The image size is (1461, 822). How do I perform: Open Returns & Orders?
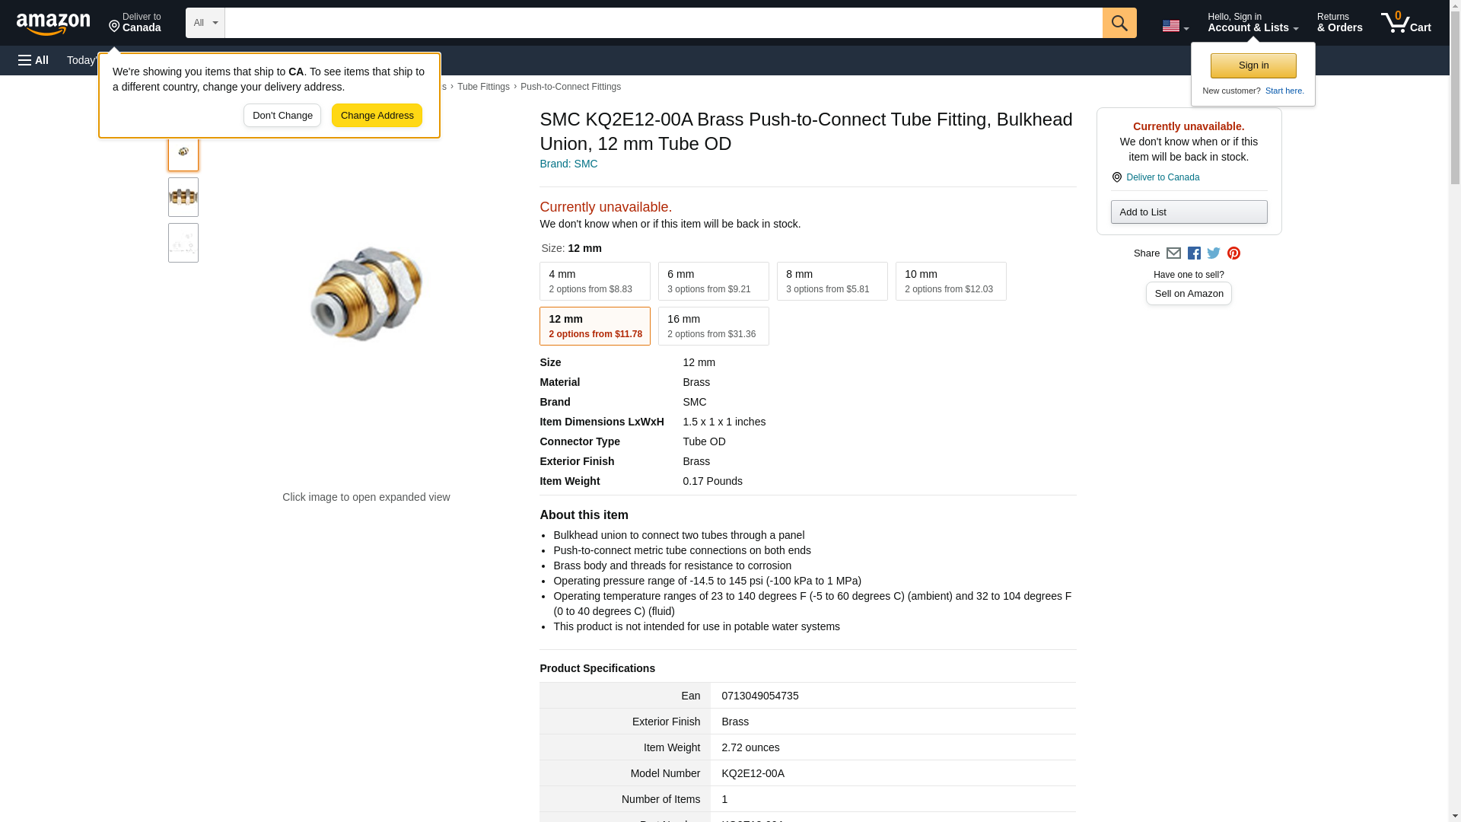point(1339,23)
